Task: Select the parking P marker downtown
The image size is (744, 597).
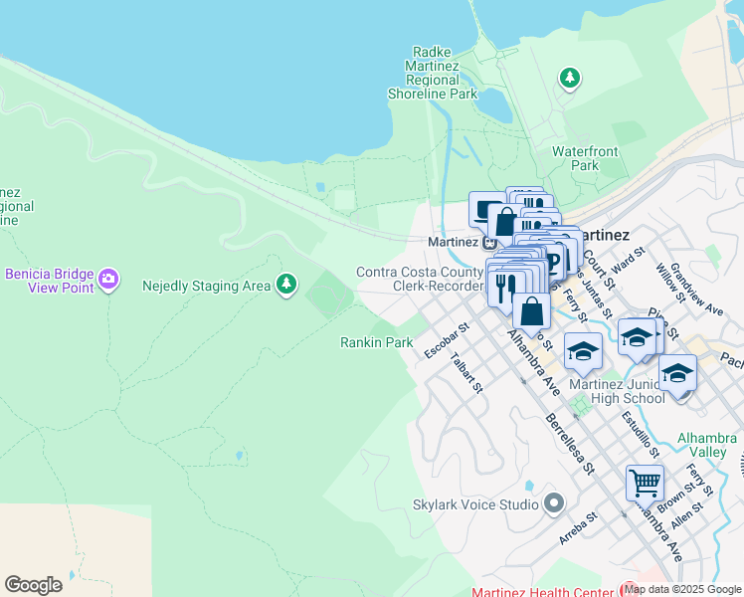Action: point(554,262)
